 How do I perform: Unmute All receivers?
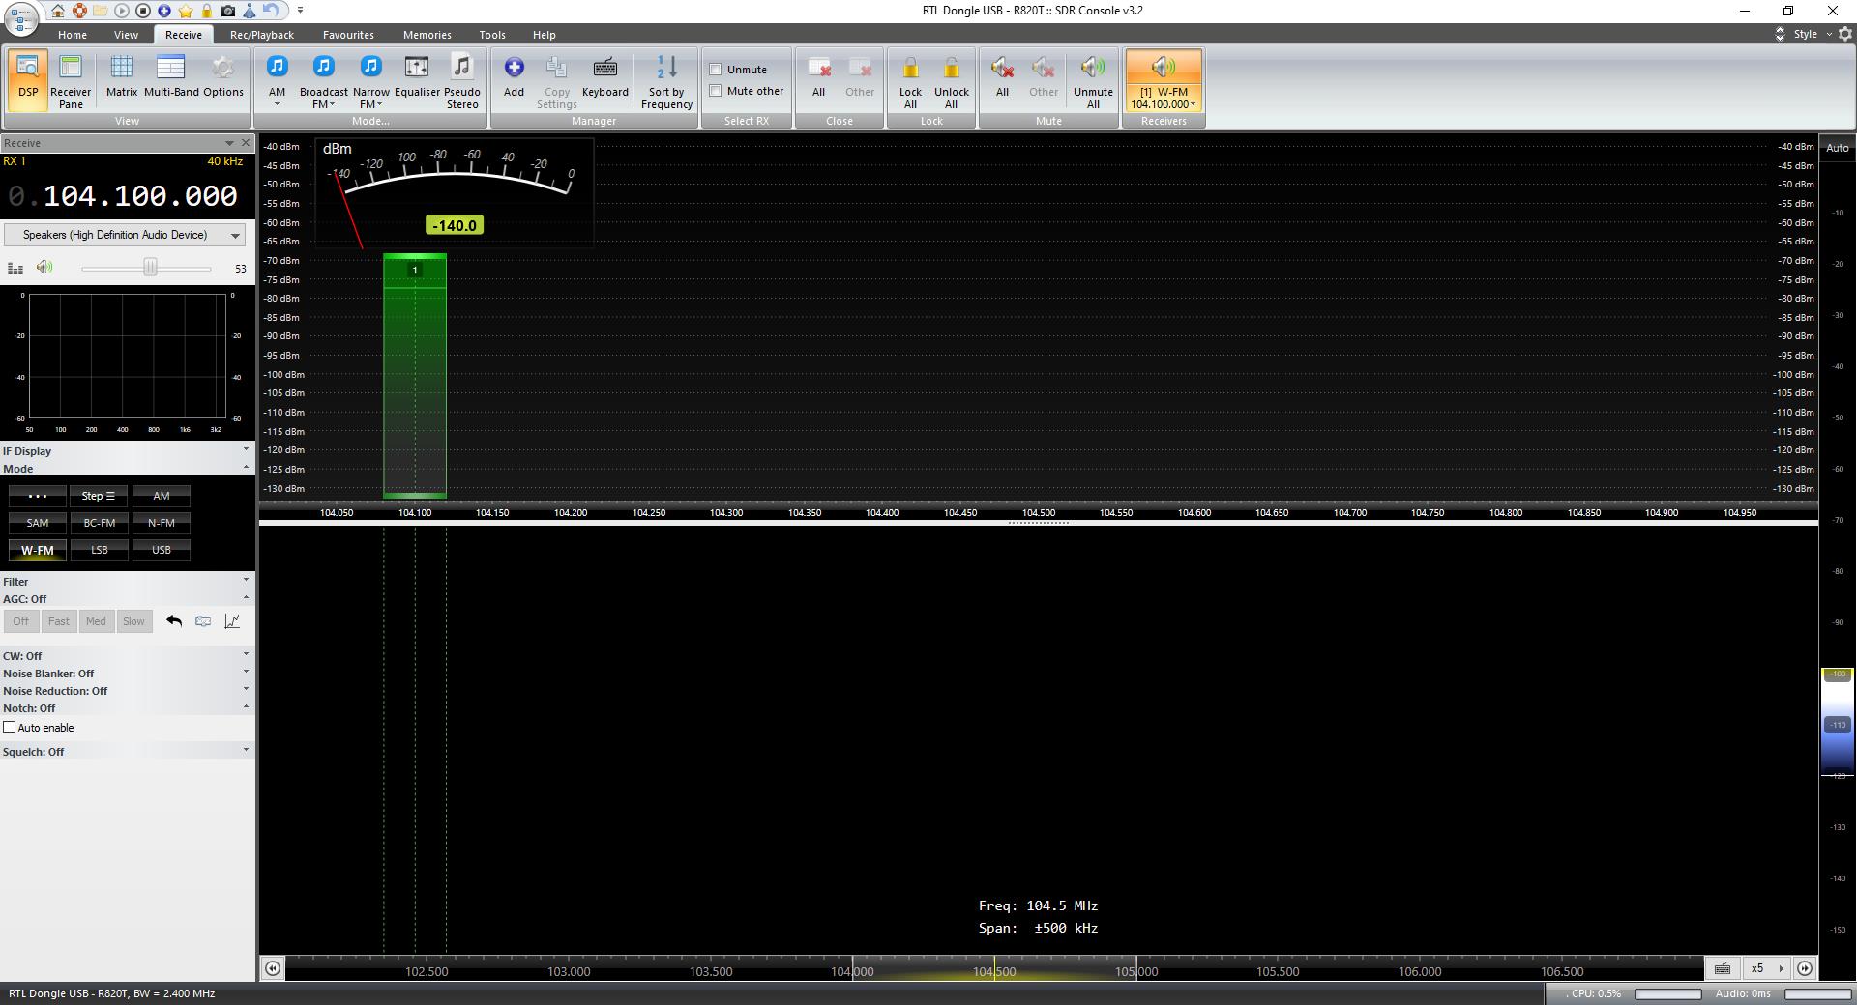[1092, 80]
